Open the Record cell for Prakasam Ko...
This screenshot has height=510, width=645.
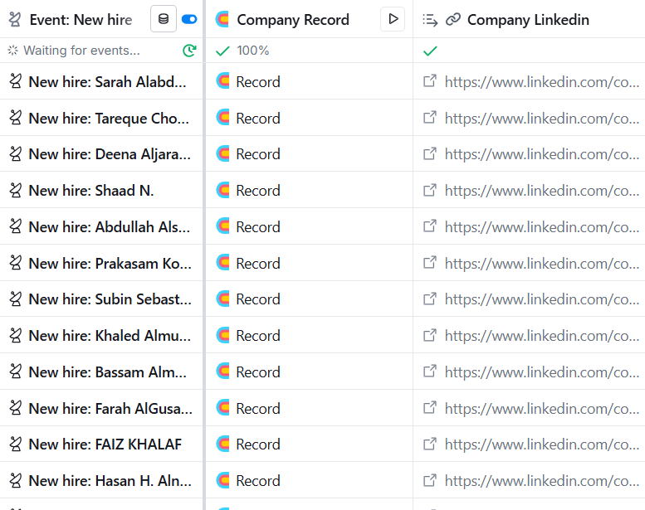click(x=310, y=263)
